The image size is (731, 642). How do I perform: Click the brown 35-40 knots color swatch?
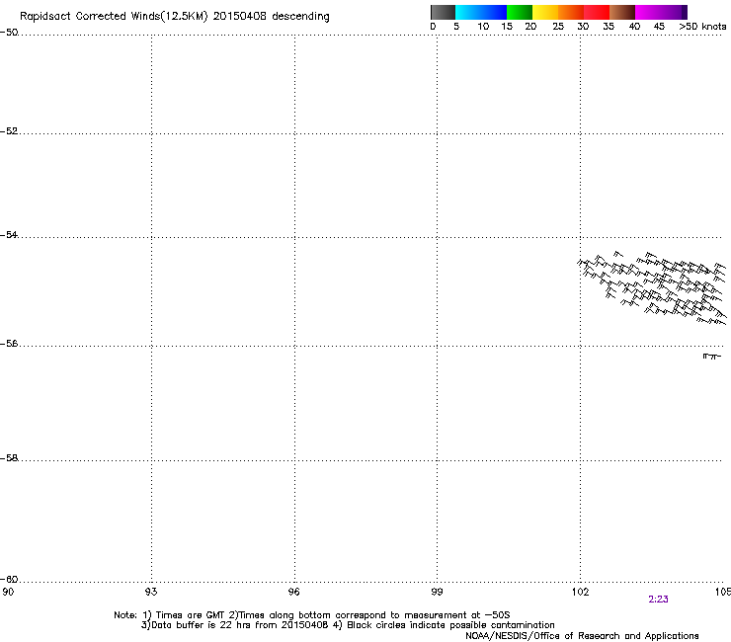(622, 12)
